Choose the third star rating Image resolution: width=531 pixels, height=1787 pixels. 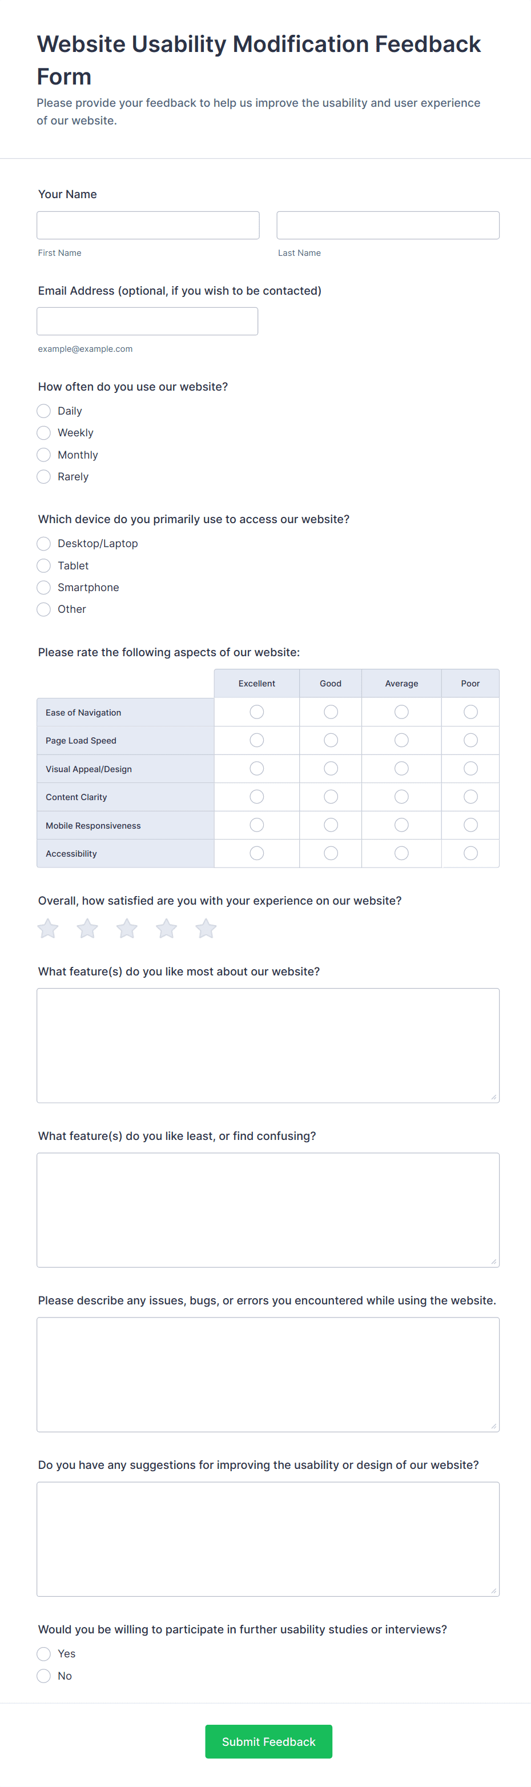click(127, 928)
